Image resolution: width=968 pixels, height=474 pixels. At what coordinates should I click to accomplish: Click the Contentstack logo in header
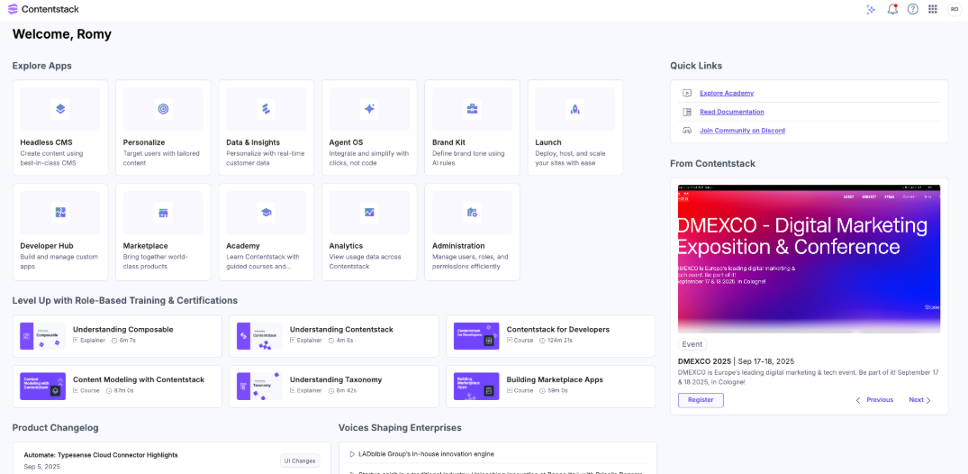[43, 9]
